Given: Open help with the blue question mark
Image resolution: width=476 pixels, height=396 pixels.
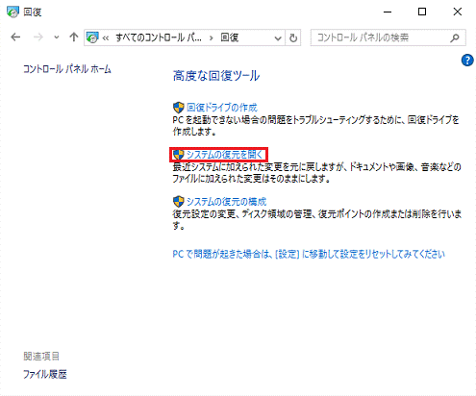Looking at the screenshot, I should [x=467, y=61].
